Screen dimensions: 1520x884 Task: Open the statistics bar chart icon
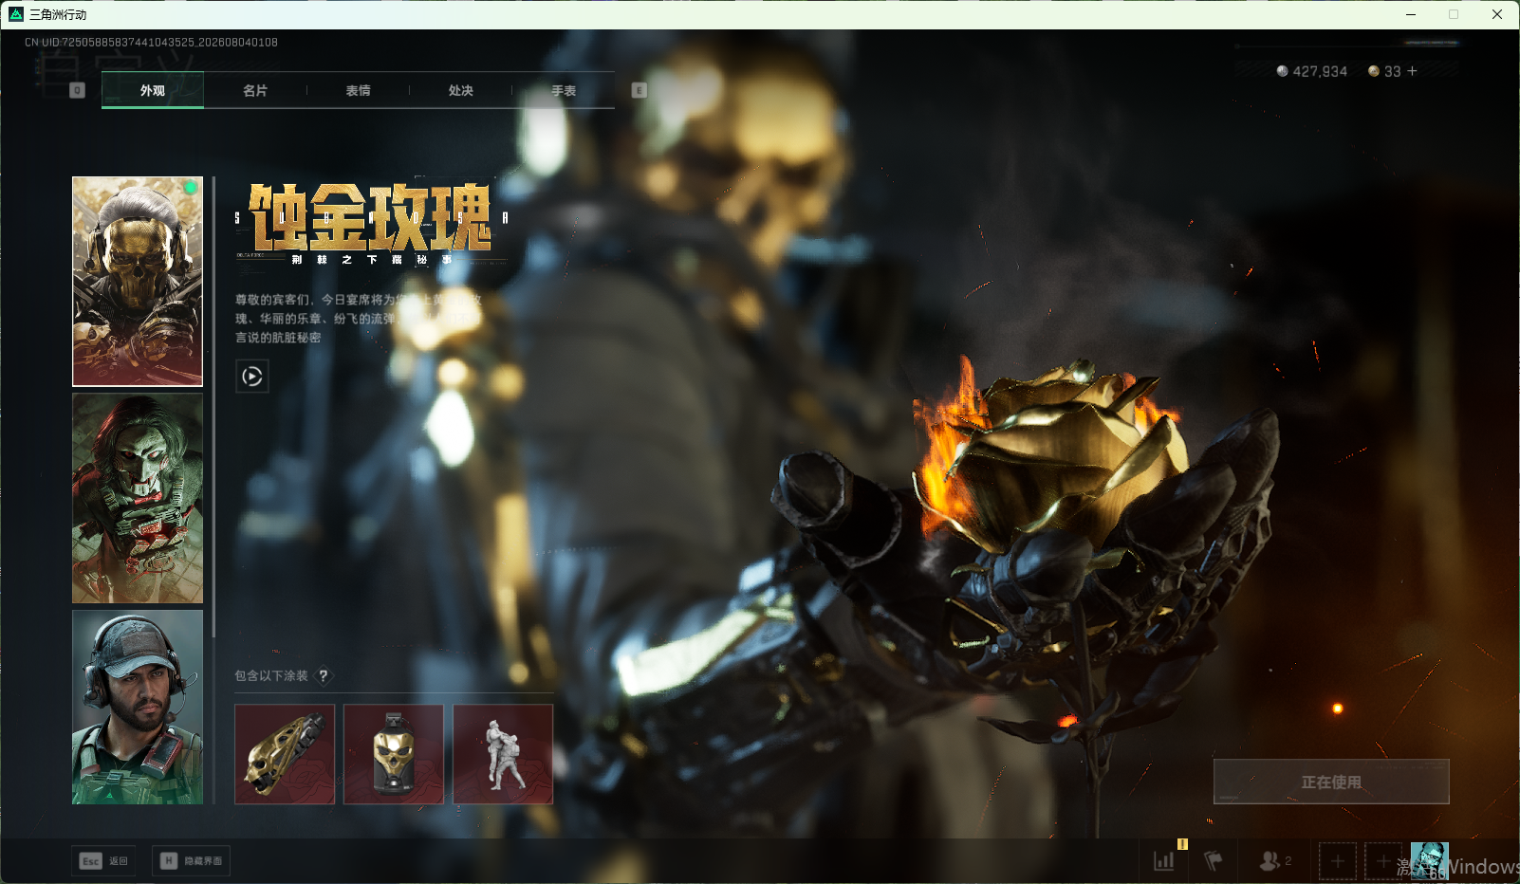[x=1164, y=860]
